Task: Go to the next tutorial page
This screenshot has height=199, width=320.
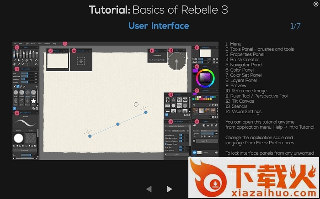Action: click(169, 189)
